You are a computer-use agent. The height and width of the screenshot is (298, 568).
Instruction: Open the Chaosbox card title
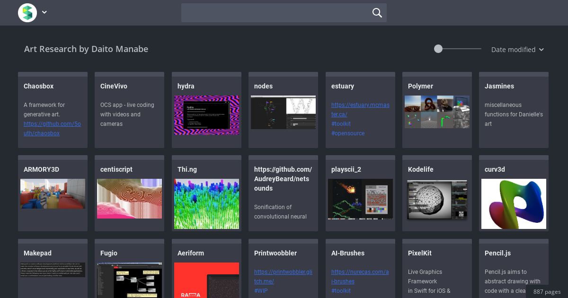[39, 86]
